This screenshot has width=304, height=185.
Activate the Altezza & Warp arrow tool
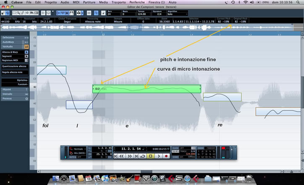[x=26, y=52]
